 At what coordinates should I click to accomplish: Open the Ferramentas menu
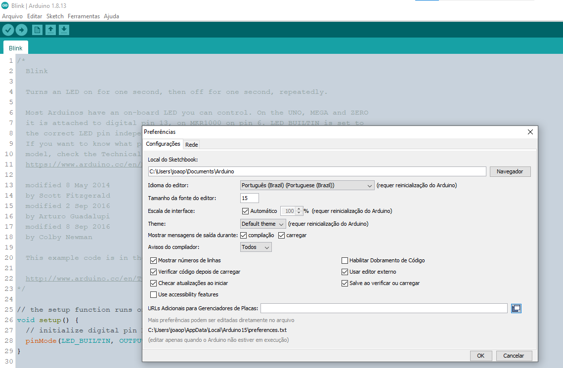pos(84,16)
